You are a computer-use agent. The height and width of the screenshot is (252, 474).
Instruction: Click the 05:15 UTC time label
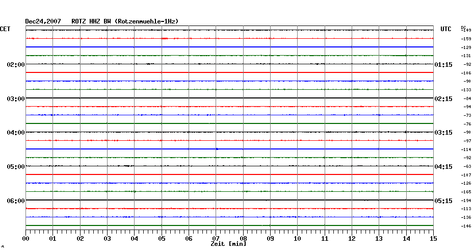coord(443,201)
